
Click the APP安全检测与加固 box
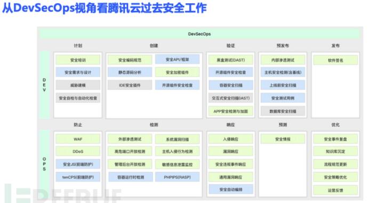tap(231, 111)
